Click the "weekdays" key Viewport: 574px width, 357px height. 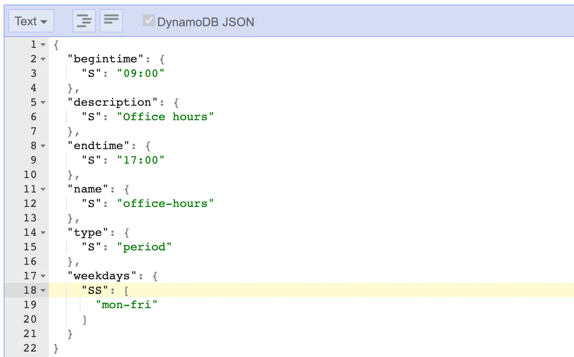tap(102, 276)
